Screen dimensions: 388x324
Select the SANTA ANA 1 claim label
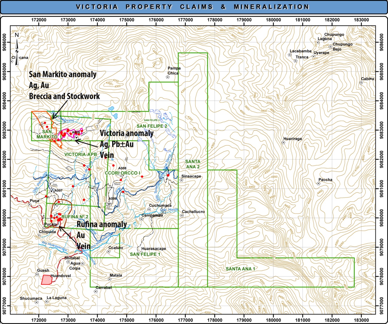(x=240, y=269)
